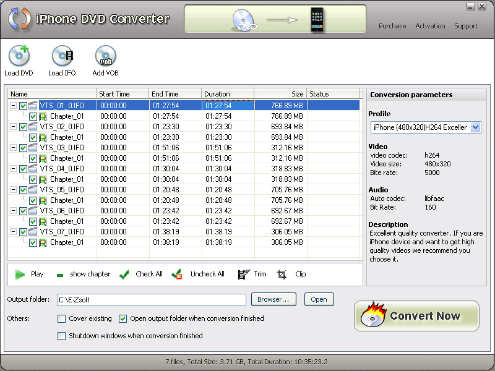Sort by the Name column header
This screenshot has width=495, height=371.
point(52,94)
